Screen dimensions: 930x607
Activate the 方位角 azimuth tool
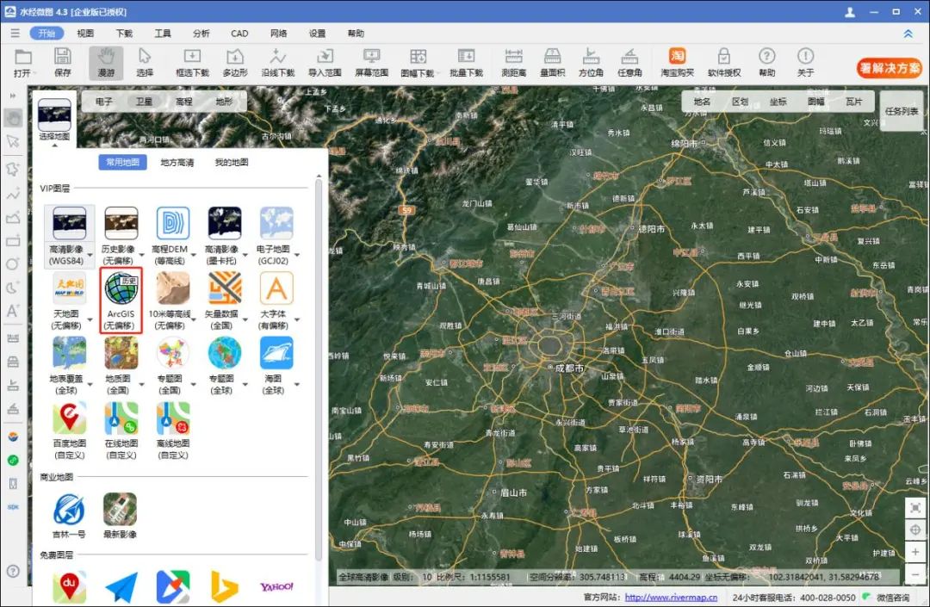[591, 63]
